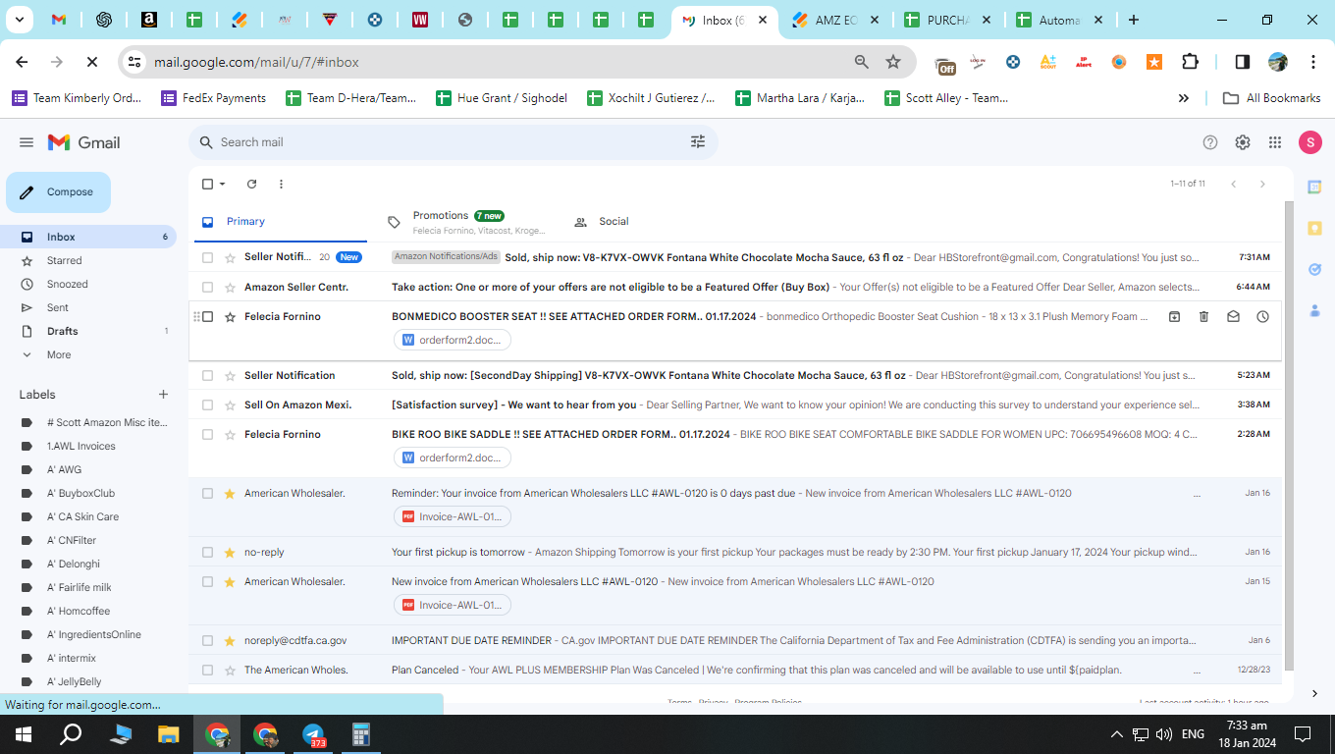This screenshot has height=754, width=1335.
Task: Open the Snoozed folder
Action: point(68,284)
